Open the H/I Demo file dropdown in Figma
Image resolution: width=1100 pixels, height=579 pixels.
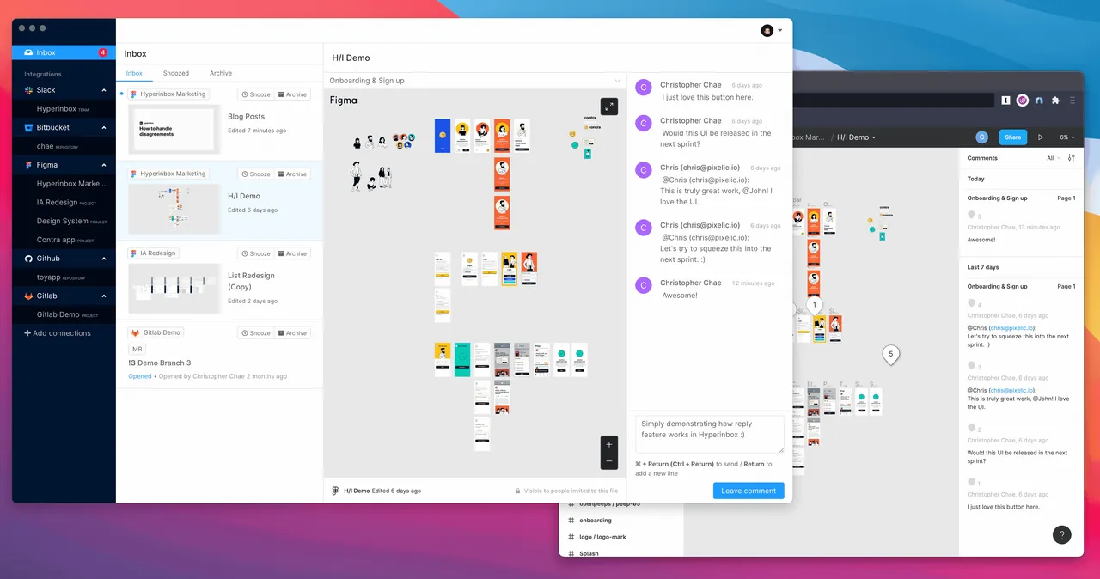tap(857, 137)
